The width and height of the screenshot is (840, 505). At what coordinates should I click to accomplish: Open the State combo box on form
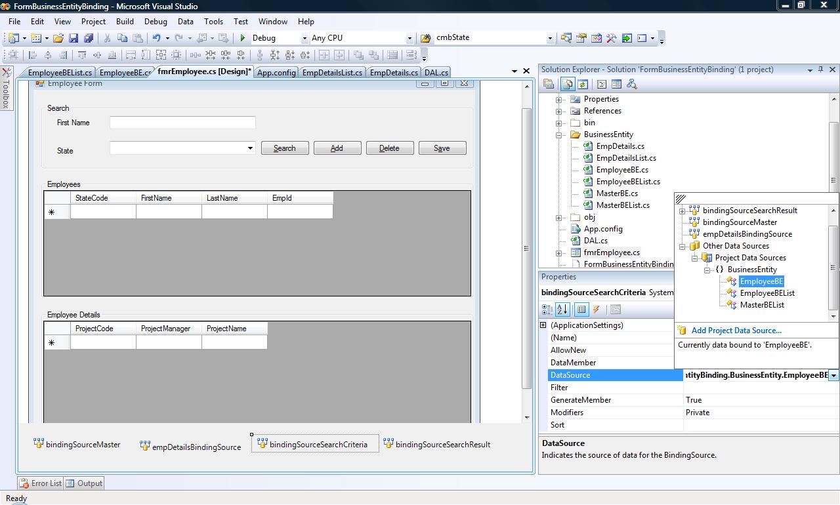pyautogui.click(x=250, y=148)
